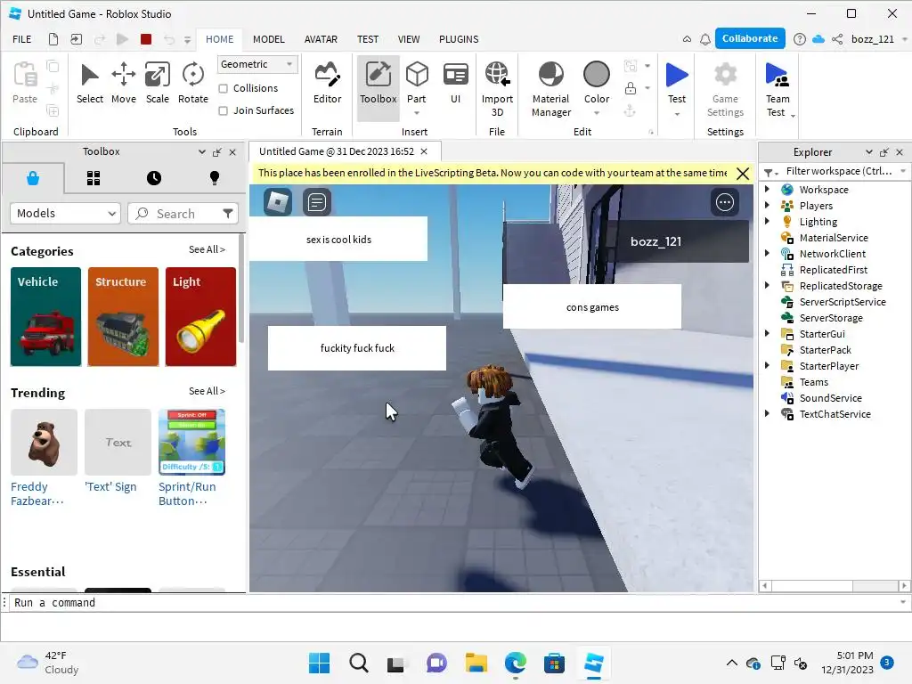Viewport: 912px width, 684px height.
Task: Dismiss the LiveScripting Beta banner
Action: pyautogui.click(x=743, y=174)
